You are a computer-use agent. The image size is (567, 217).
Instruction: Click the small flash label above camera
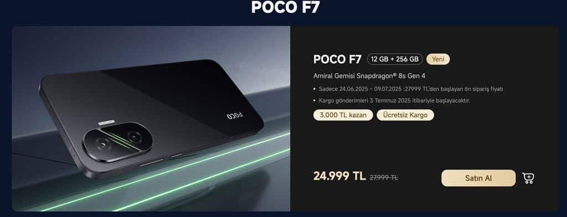coord(106,122)
